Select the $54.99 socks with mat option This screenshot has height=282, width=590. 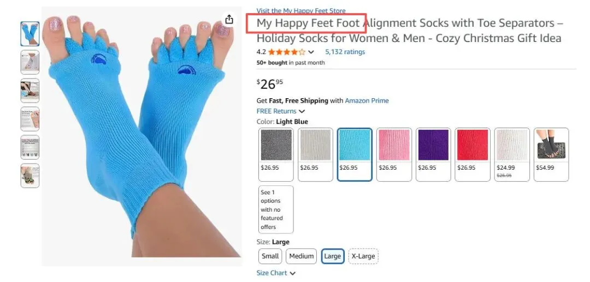coord(551,154)
